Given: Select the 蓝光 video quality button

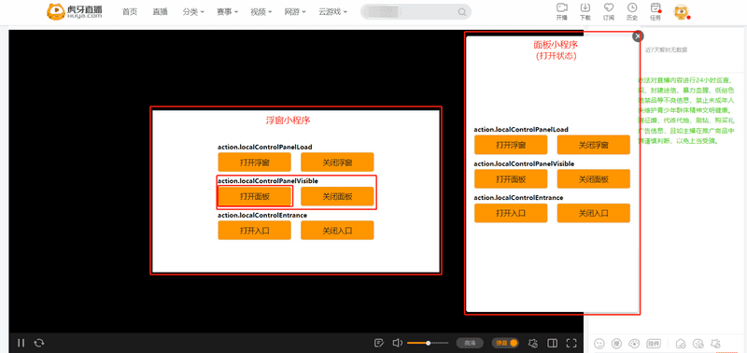Looking at the screenshot, I should pos(470,343).
